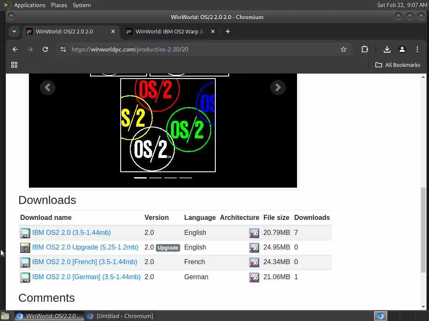Select the second carousel indicator
The width and height of the screenshot is (429, 321).
coord(155,178)
